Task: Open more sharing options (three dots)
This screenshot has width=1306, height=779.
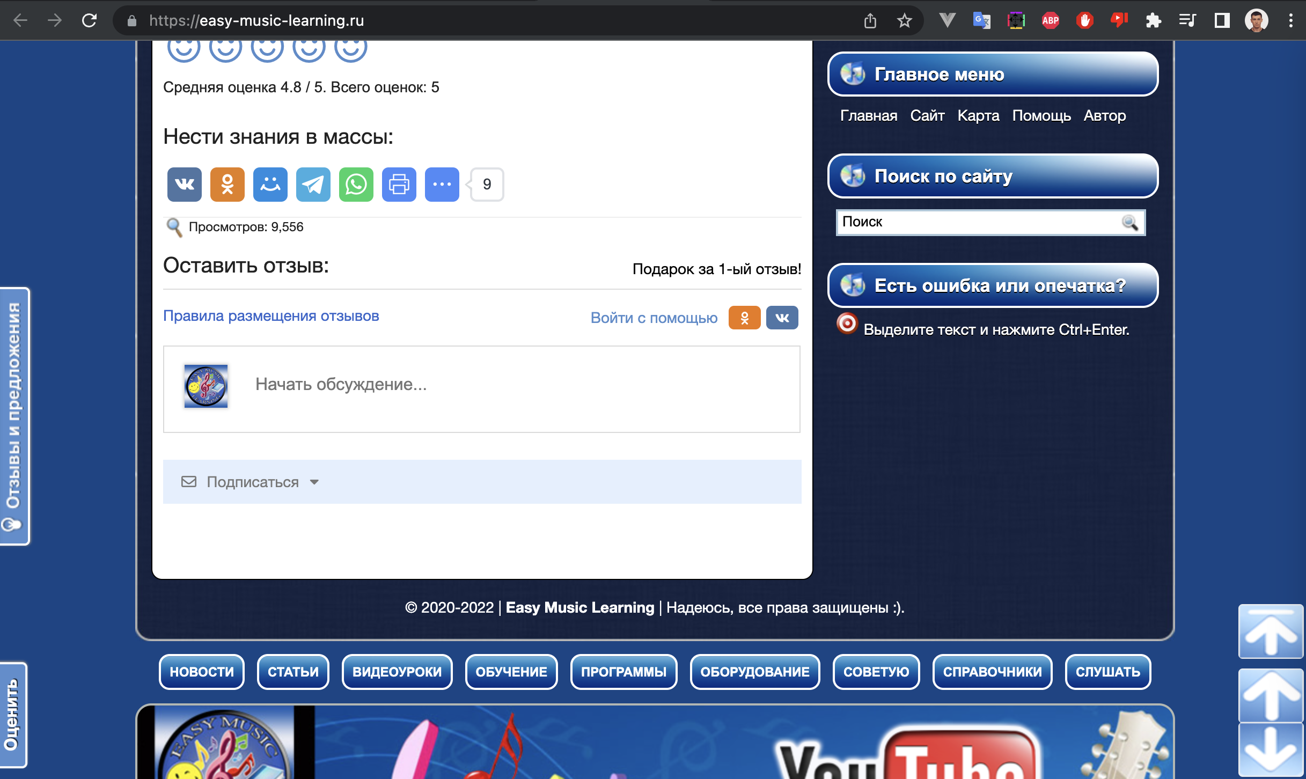Action: [x=442, y=185]
